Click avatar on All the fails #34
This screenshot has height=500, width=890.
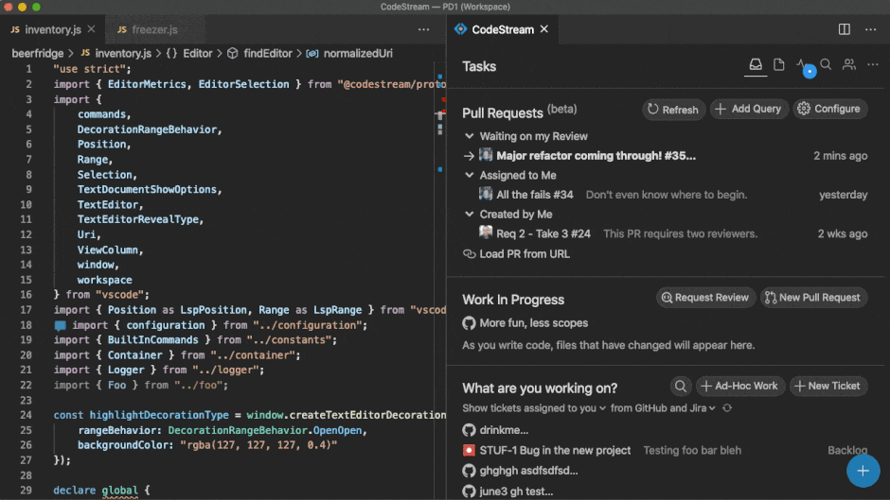pos(486,194)
